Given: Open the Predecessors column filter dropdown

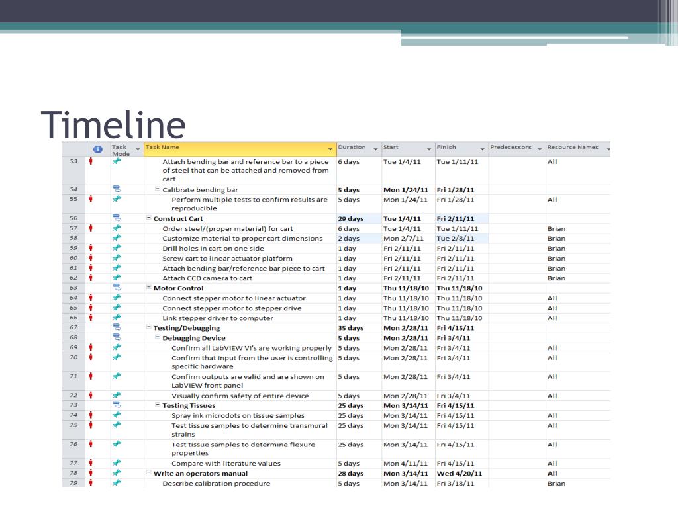Looking at the screenshot, I should pos(540,149).
